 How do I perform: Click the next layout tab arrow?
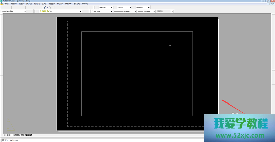point(10,135)
